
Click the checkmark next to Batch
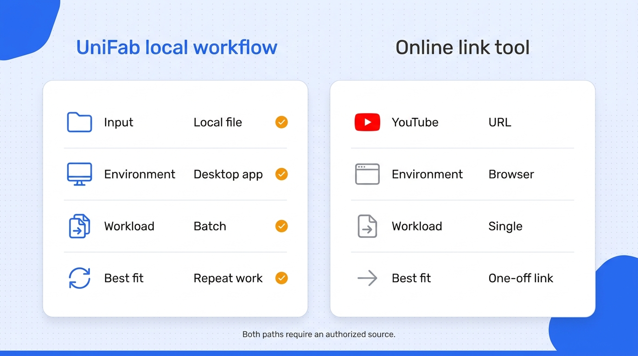281,226
